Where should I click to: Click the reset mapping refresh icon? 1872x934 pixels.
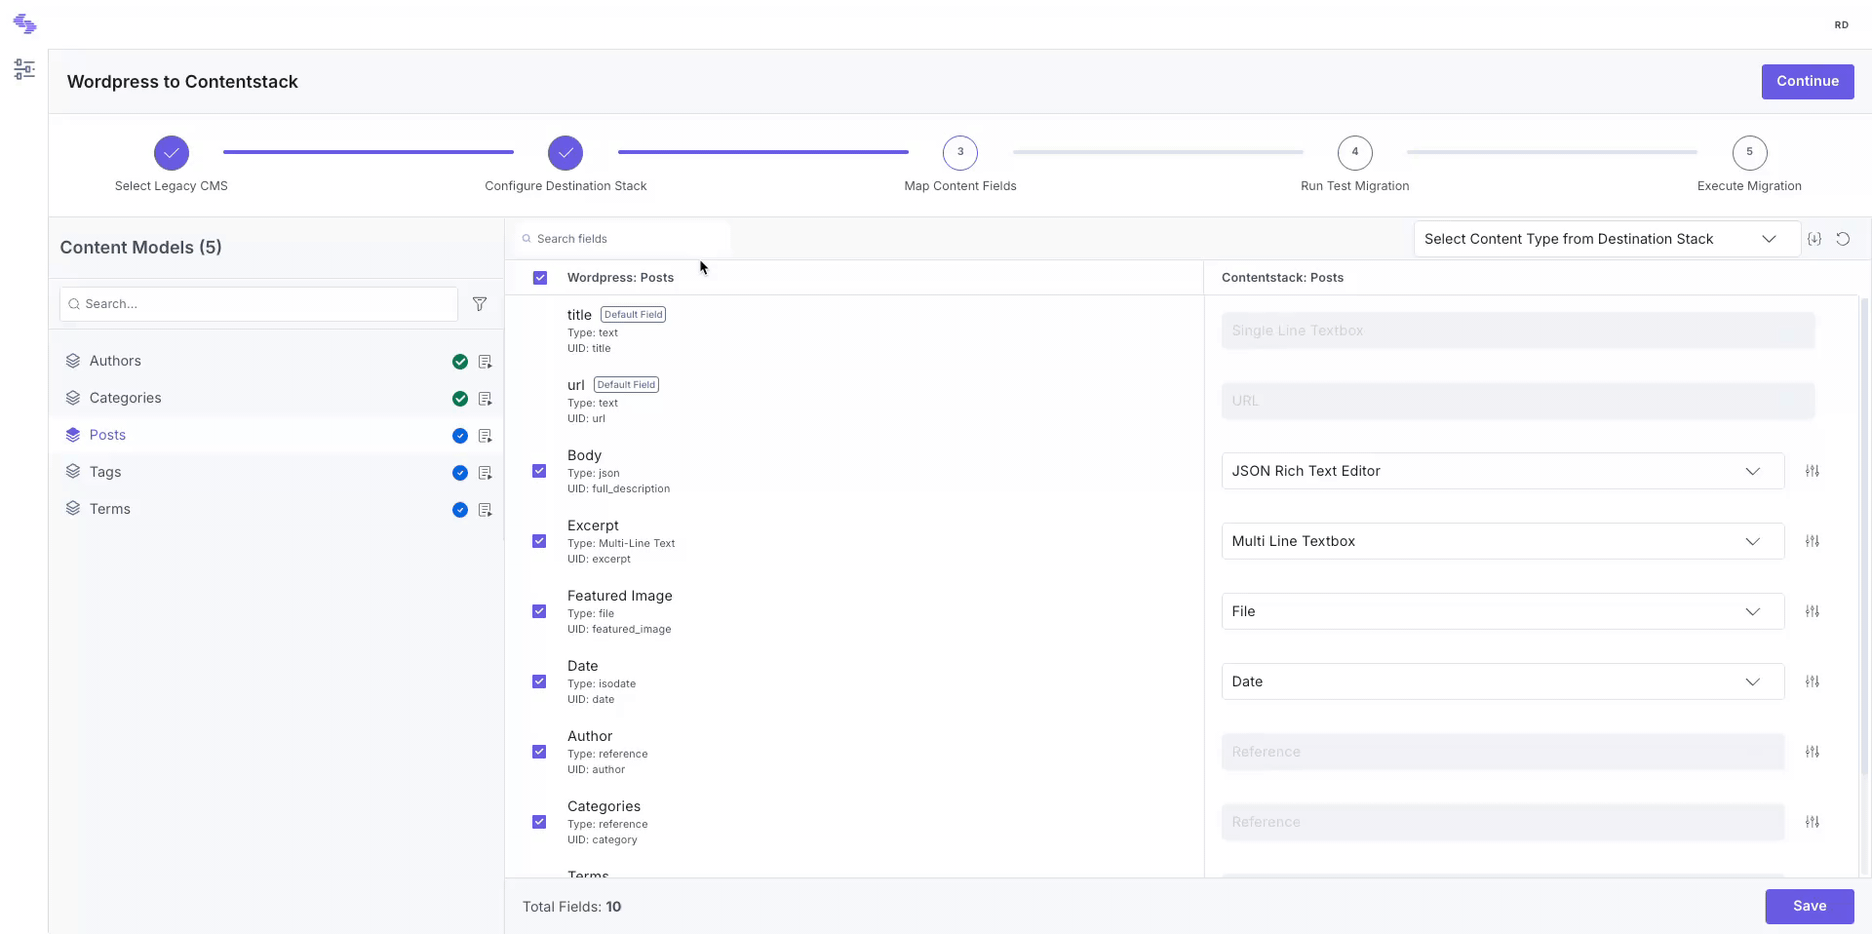[x=1843, y=239]
